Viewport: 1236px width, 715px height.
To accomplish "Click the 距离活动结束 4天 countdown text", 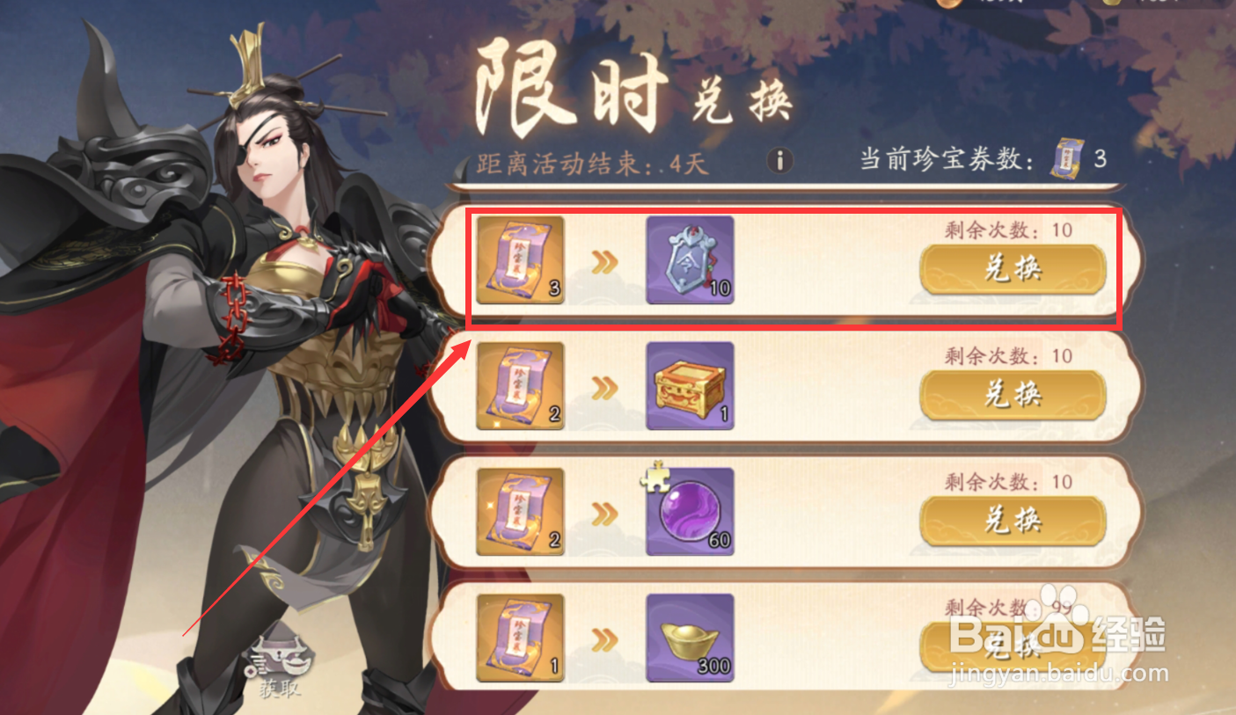I will (593, 164).
